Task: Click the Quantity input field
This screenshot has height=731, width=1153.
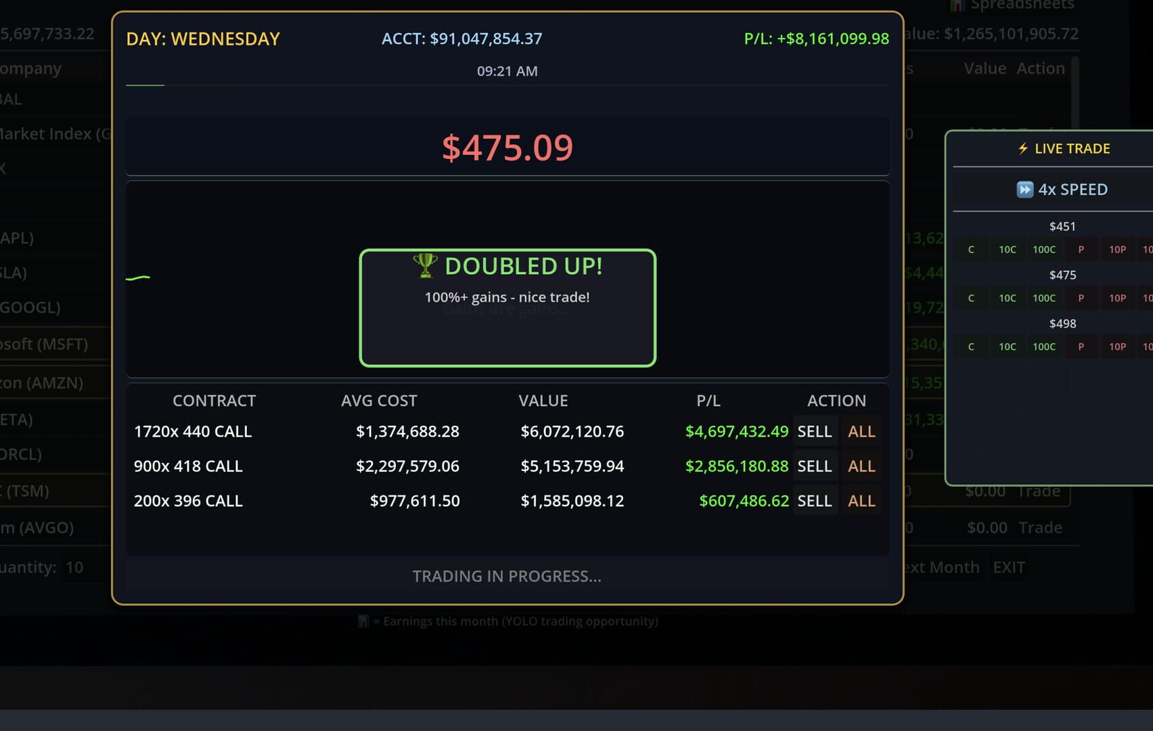Action: tap(74, 567)
